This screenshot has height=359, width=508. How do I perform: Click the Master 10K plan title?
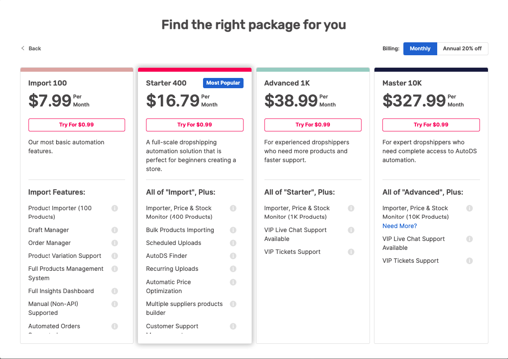click(402, 83)
